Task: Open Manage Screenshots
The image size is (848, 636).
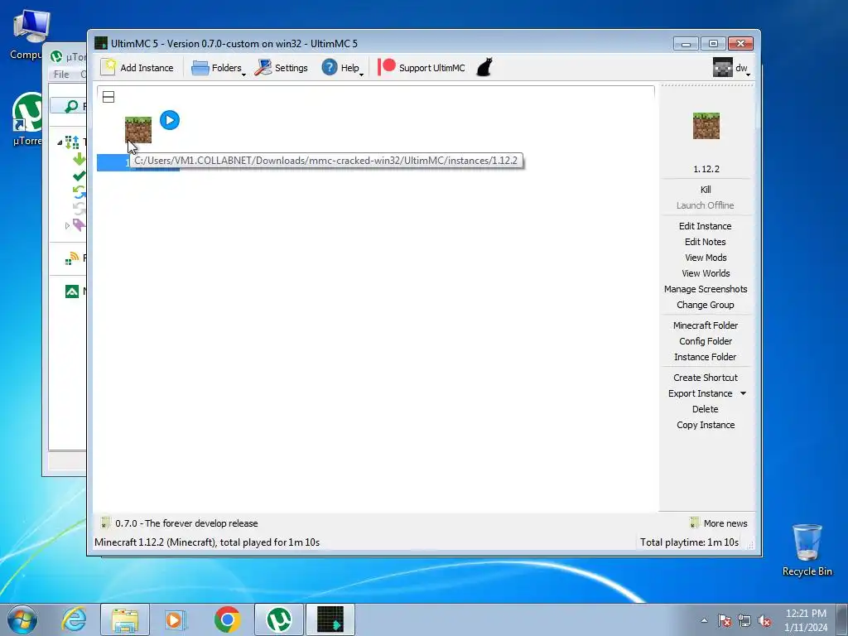Action: pos(706,289)
